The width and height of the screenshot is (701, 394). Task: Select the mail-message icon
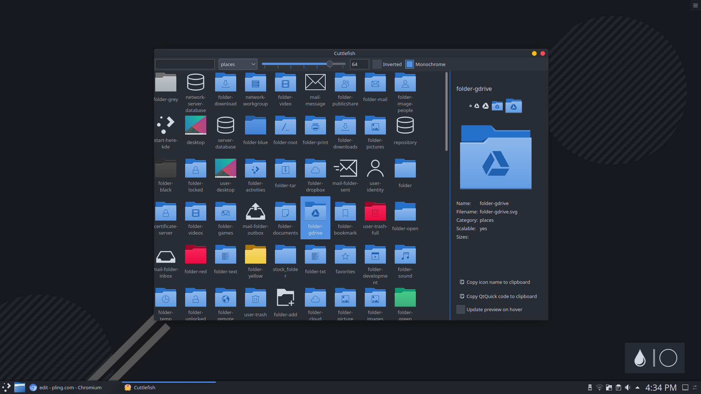tap(315, 82)
